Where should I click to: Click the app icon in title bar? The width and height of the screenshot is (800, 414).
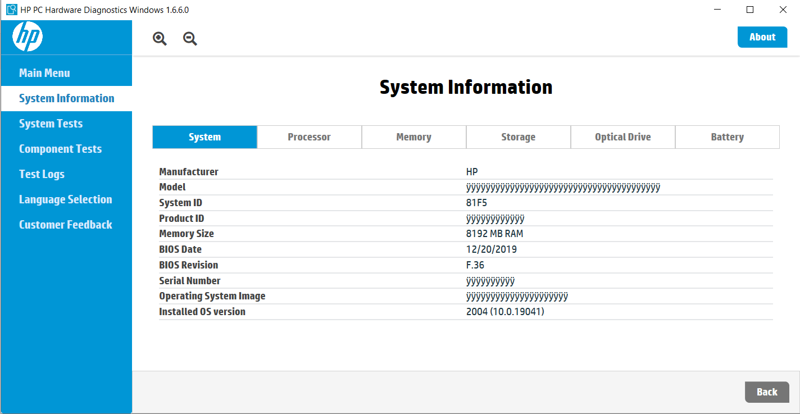click(11, 10)
